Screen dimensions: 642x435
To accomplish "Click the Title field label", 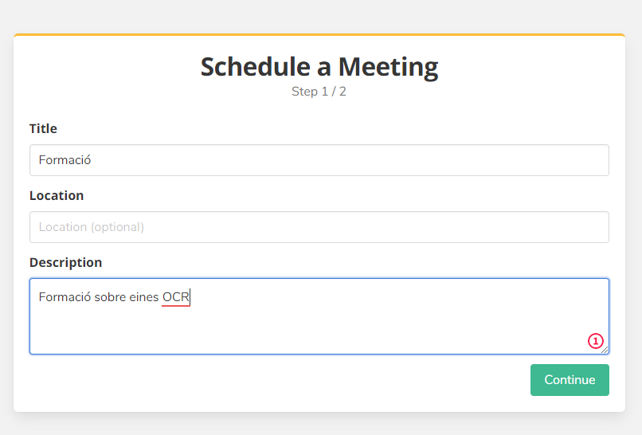I will (x=43, y=128).
